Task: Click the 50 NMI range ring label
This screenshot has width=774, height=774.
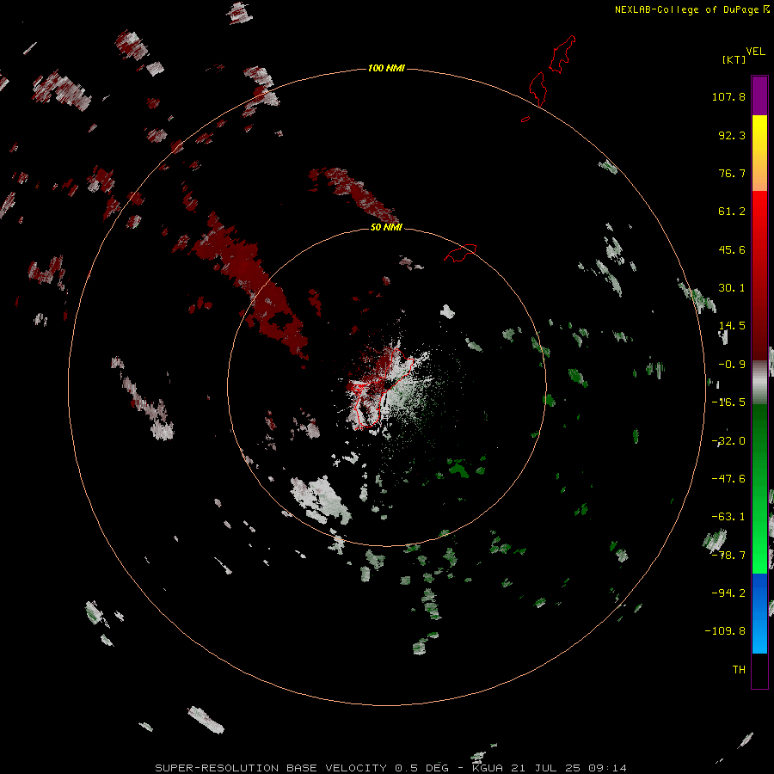Action: (386, 228)
